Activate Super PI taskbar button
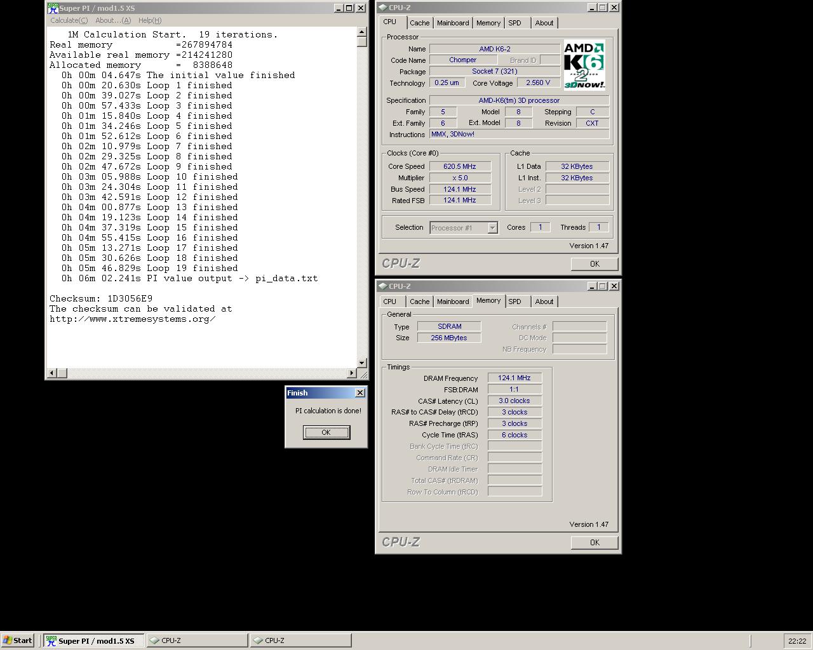 tap(94, 640)
